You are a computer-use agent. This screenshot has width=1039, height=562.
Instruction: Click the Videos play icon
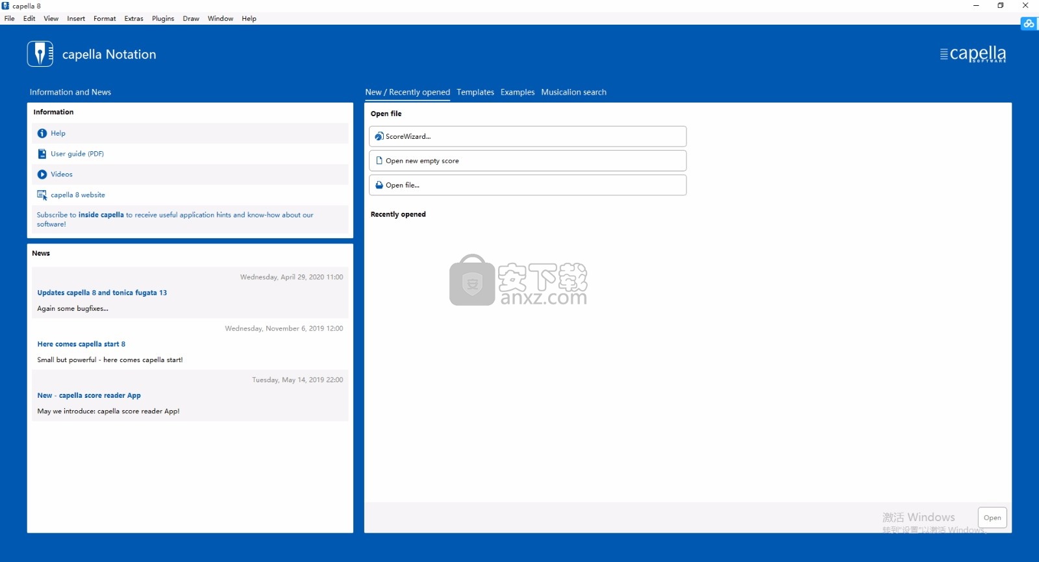click(x=42, y=174)
